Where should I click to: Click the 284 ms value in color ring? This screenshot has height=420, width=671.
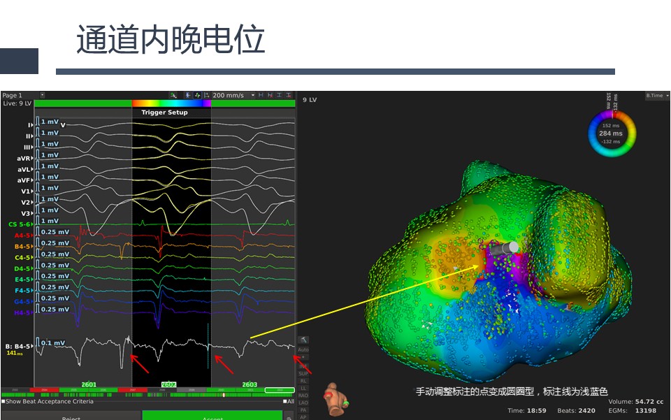pos(611,133)
